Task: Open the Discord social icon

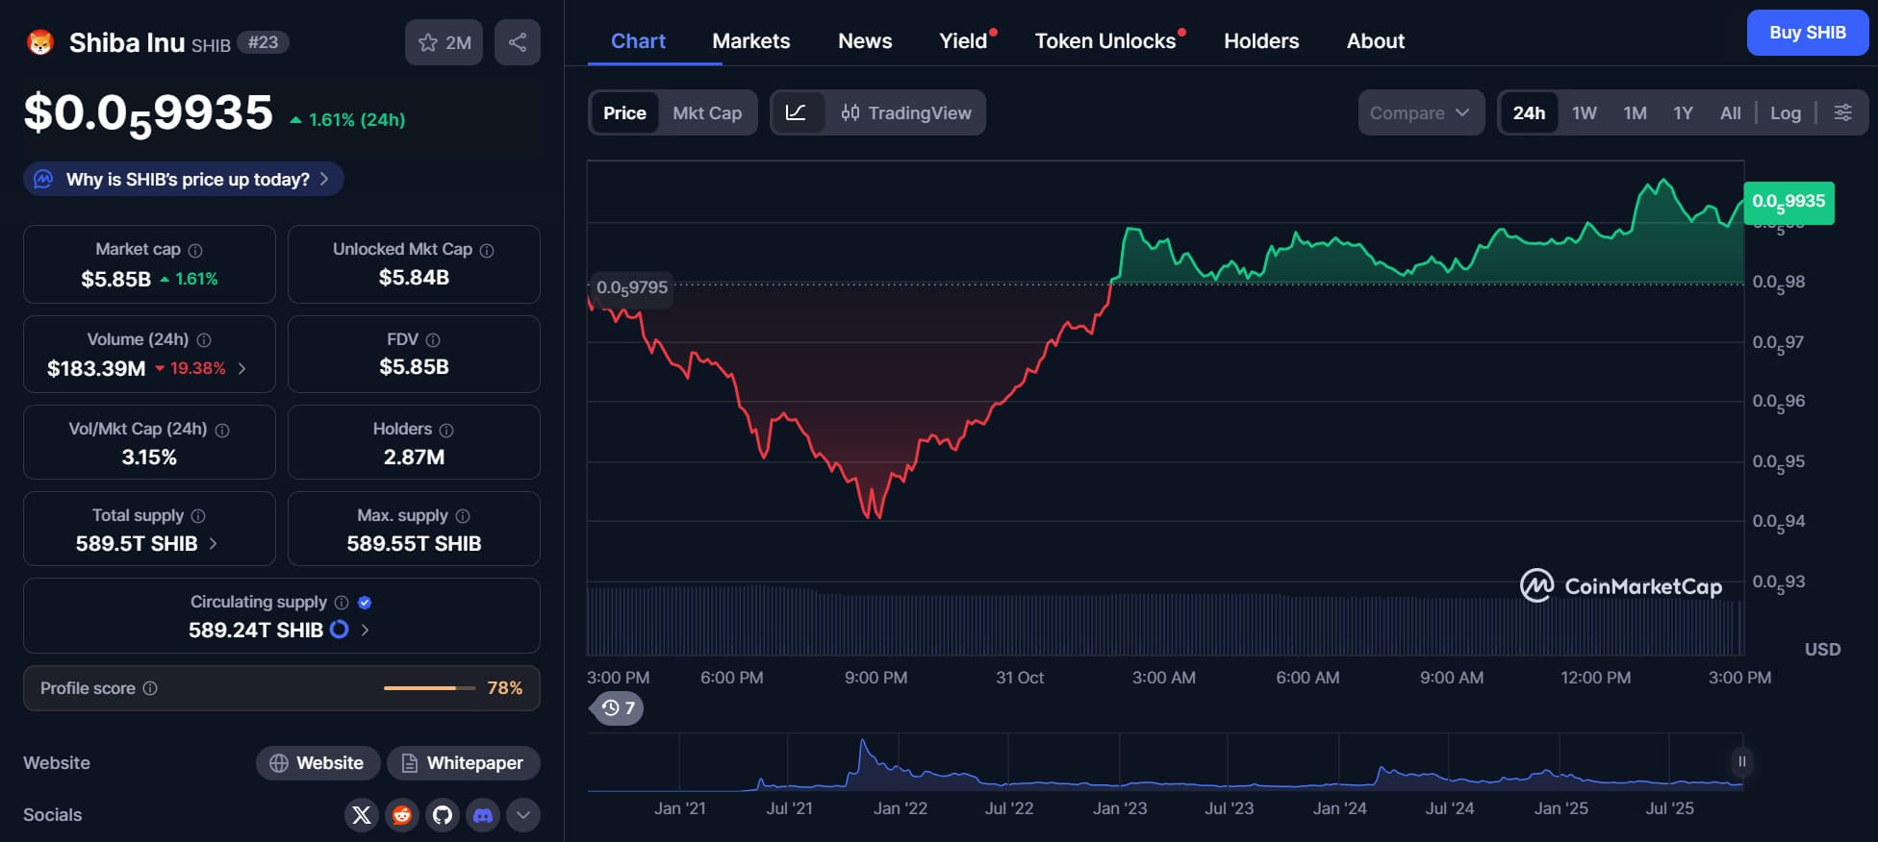Action: click(483, 815)
